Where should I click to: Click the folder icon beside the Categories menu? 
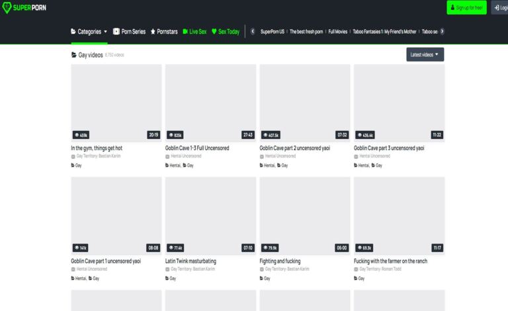coord(73,31)
